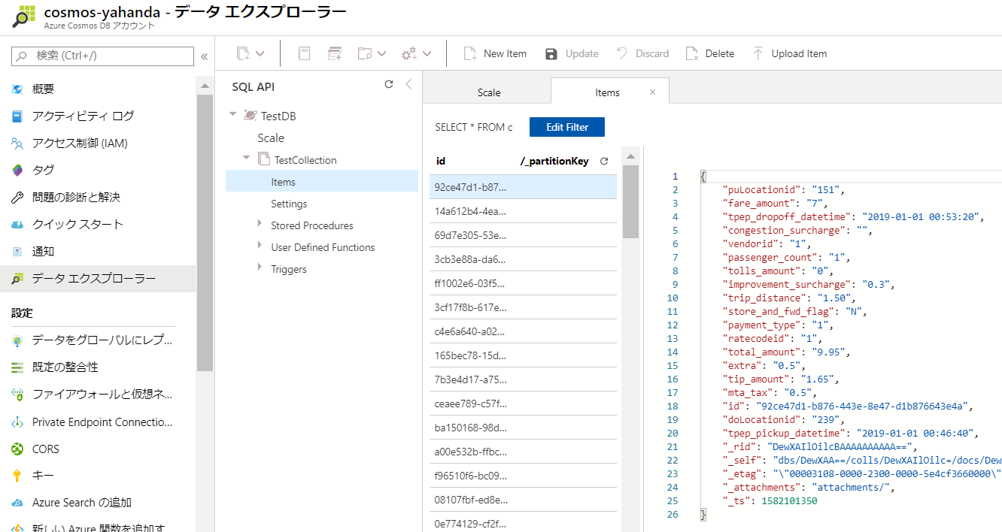
Task: Expand the Triggers node
Action: click(260, 267)
